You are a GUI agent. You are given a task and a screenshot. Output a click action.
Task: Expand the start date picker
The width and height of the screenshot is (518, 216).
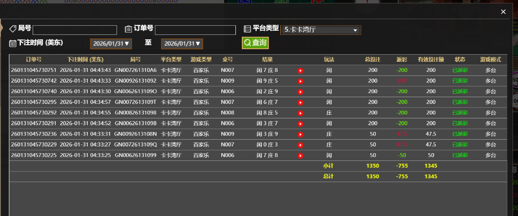[x=111, y=44]
